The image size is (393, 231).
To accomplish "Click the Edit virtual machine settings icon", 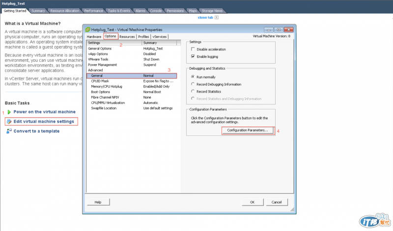I will pos(9,122).
